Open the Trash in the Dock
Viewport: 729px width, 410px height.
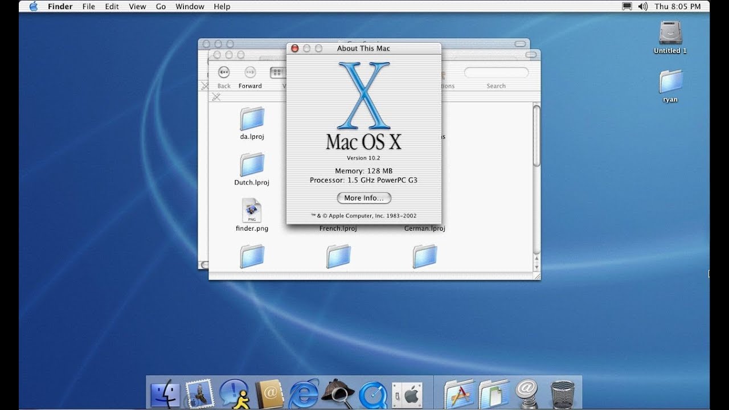coord(562,394)
